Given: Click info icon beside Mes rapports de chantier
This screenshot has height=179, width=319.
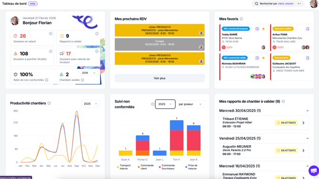Looking at the screenshot, I should 283,101.
